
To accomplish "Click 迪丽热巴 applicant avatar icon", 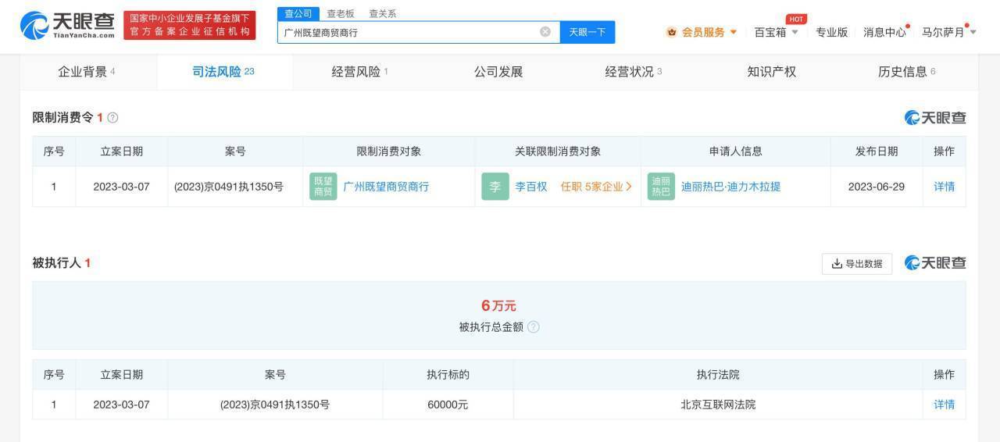I will (x=661, y=187).
